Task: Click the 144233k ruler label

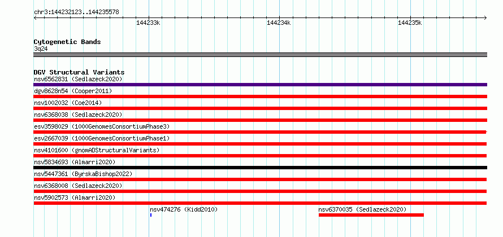Action: point(148,23)
